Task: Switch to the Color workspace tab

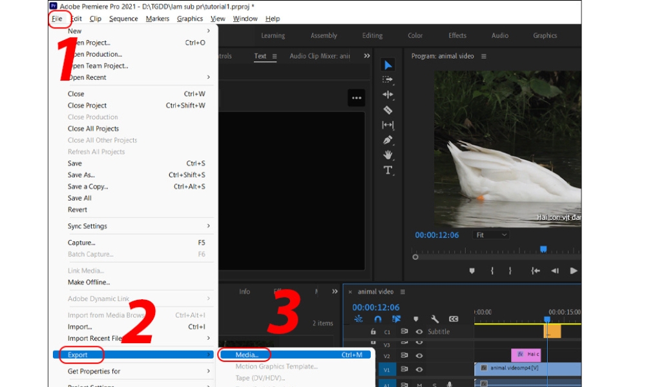Action: (x=415, y=35)
